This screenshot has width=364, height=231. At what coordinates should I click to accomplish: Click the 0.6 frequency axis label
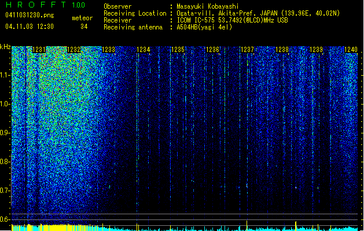5,219
